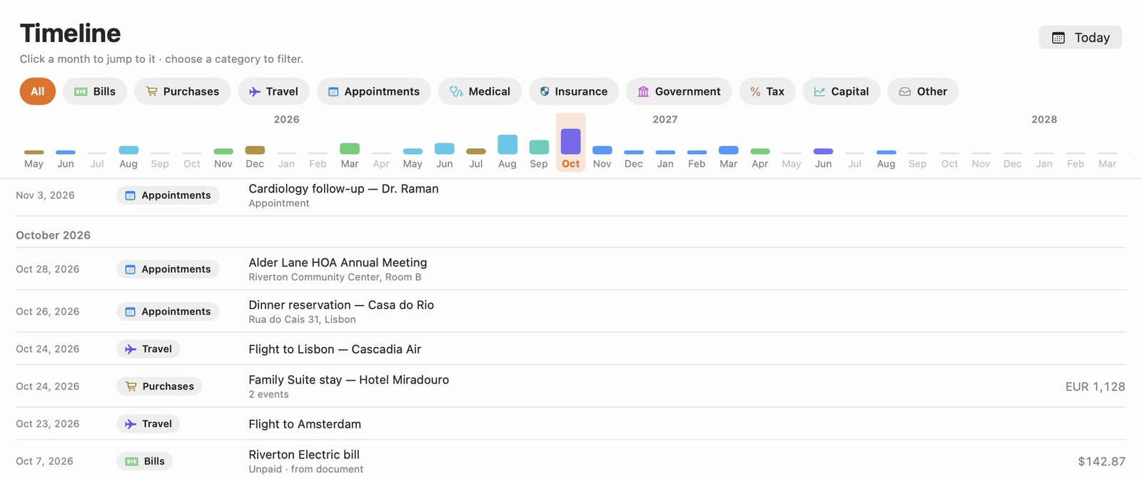1142x479 pixels.
Task: Click the Oct 23, 2026 date
Action: click(x=48, y=424)
